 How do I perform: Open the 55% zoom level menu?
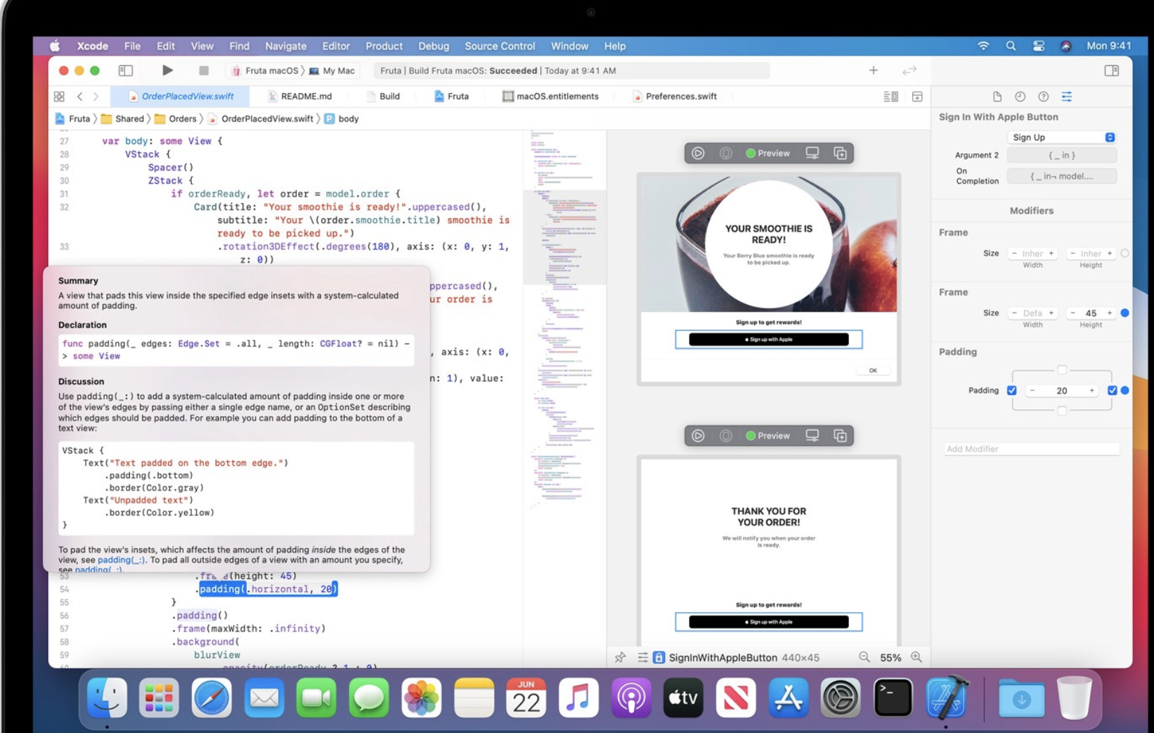[x=891, y=657]
